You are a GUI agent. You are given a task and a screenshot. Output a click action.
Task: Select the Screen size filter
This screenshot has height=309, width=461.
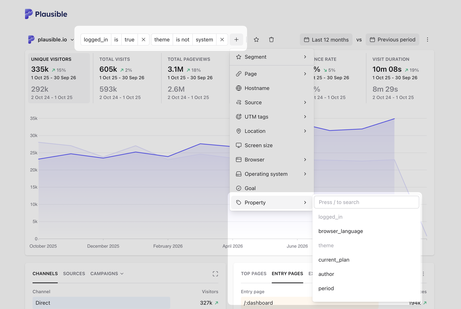coord(272,145)
